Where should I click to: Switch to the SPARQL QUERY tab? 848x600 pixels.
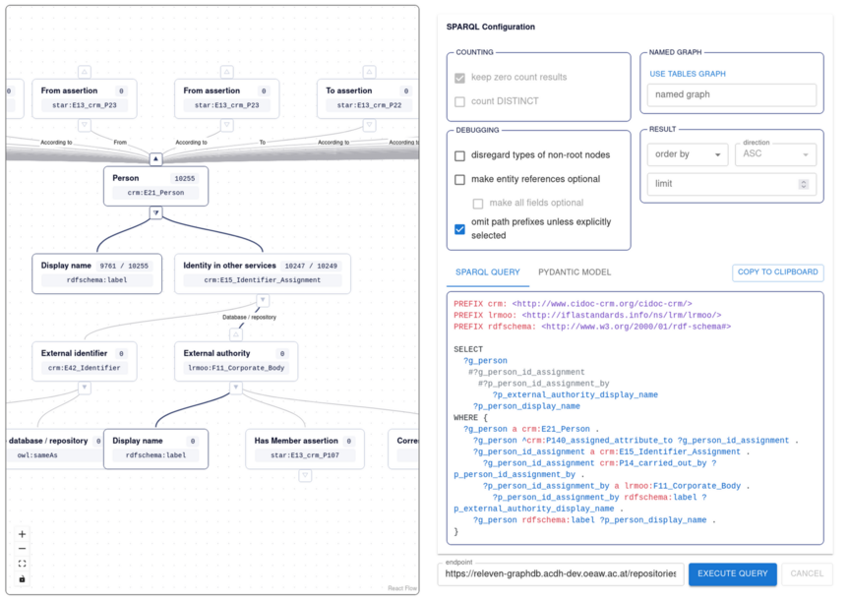click(x=487, y=272)
